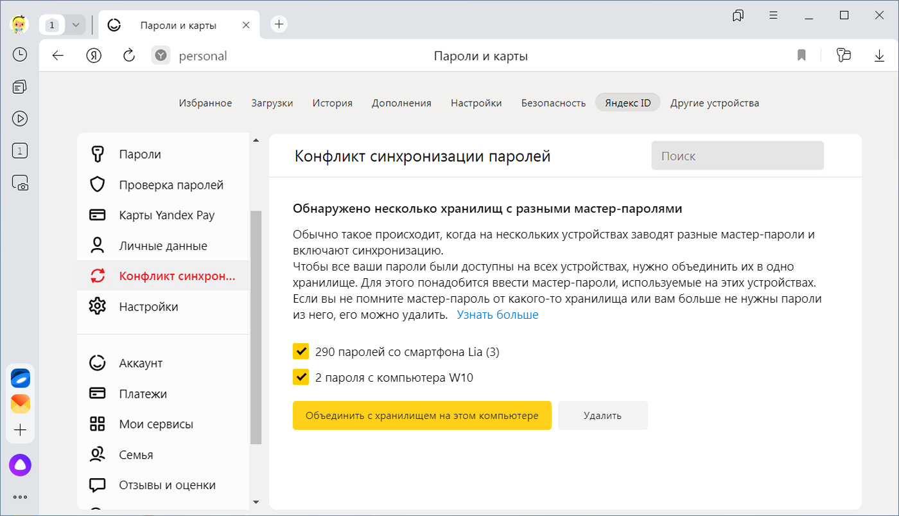The image size is (899, 516).
Task: Open Yandex Mail icon in sidebar
Action: click(21, 404)
